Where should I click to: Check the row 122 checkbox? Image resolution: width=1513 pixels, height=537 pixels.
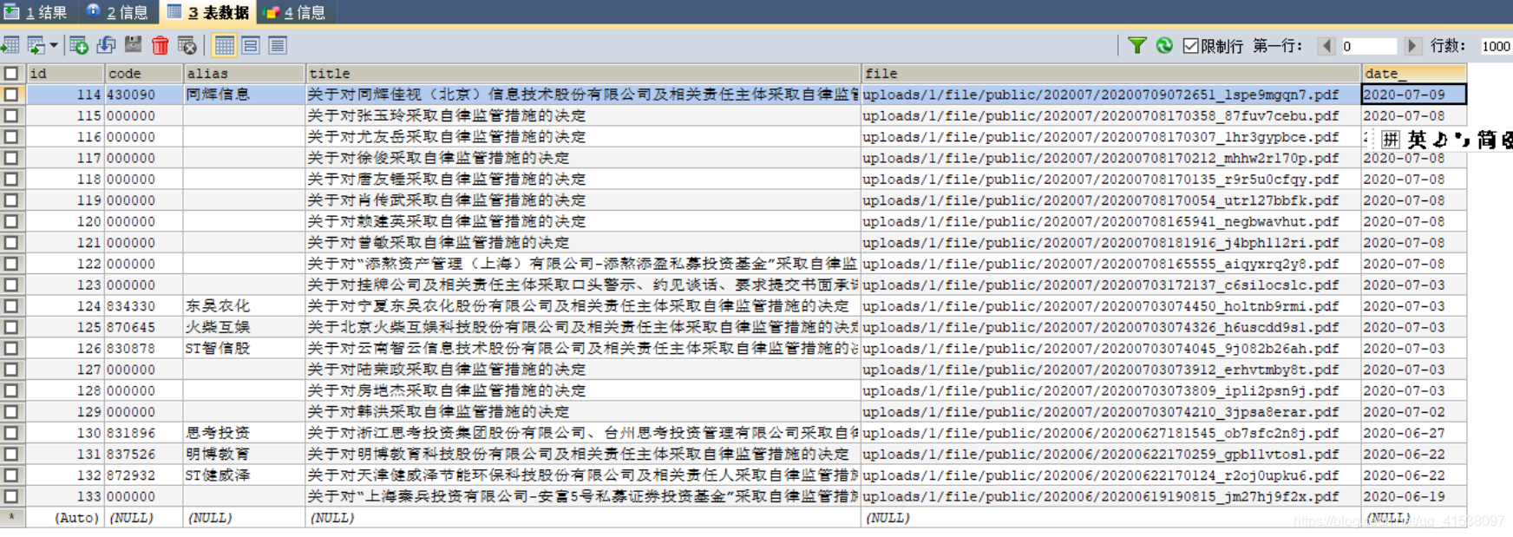[x=11, y=264]
